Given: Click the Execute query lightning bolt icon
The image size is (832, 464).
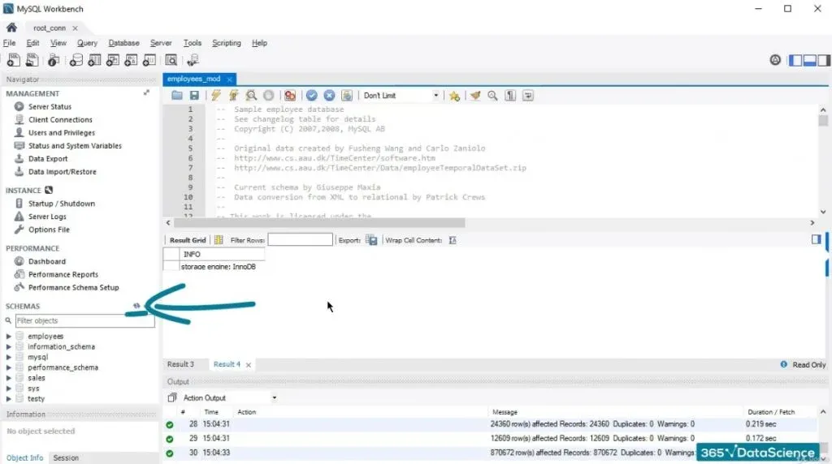Looking at the screenshot, I should tap(216, 96).
